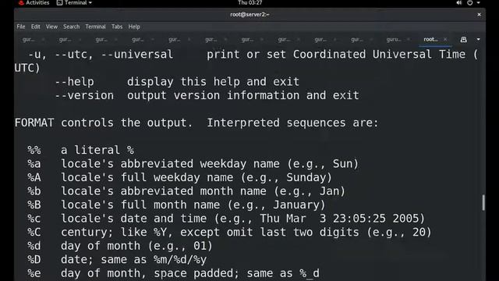This screenshot has width=499, height=281.
Task: Click the '%d' day of month entry
Action: pyautogui.click(x=120, y=246)
